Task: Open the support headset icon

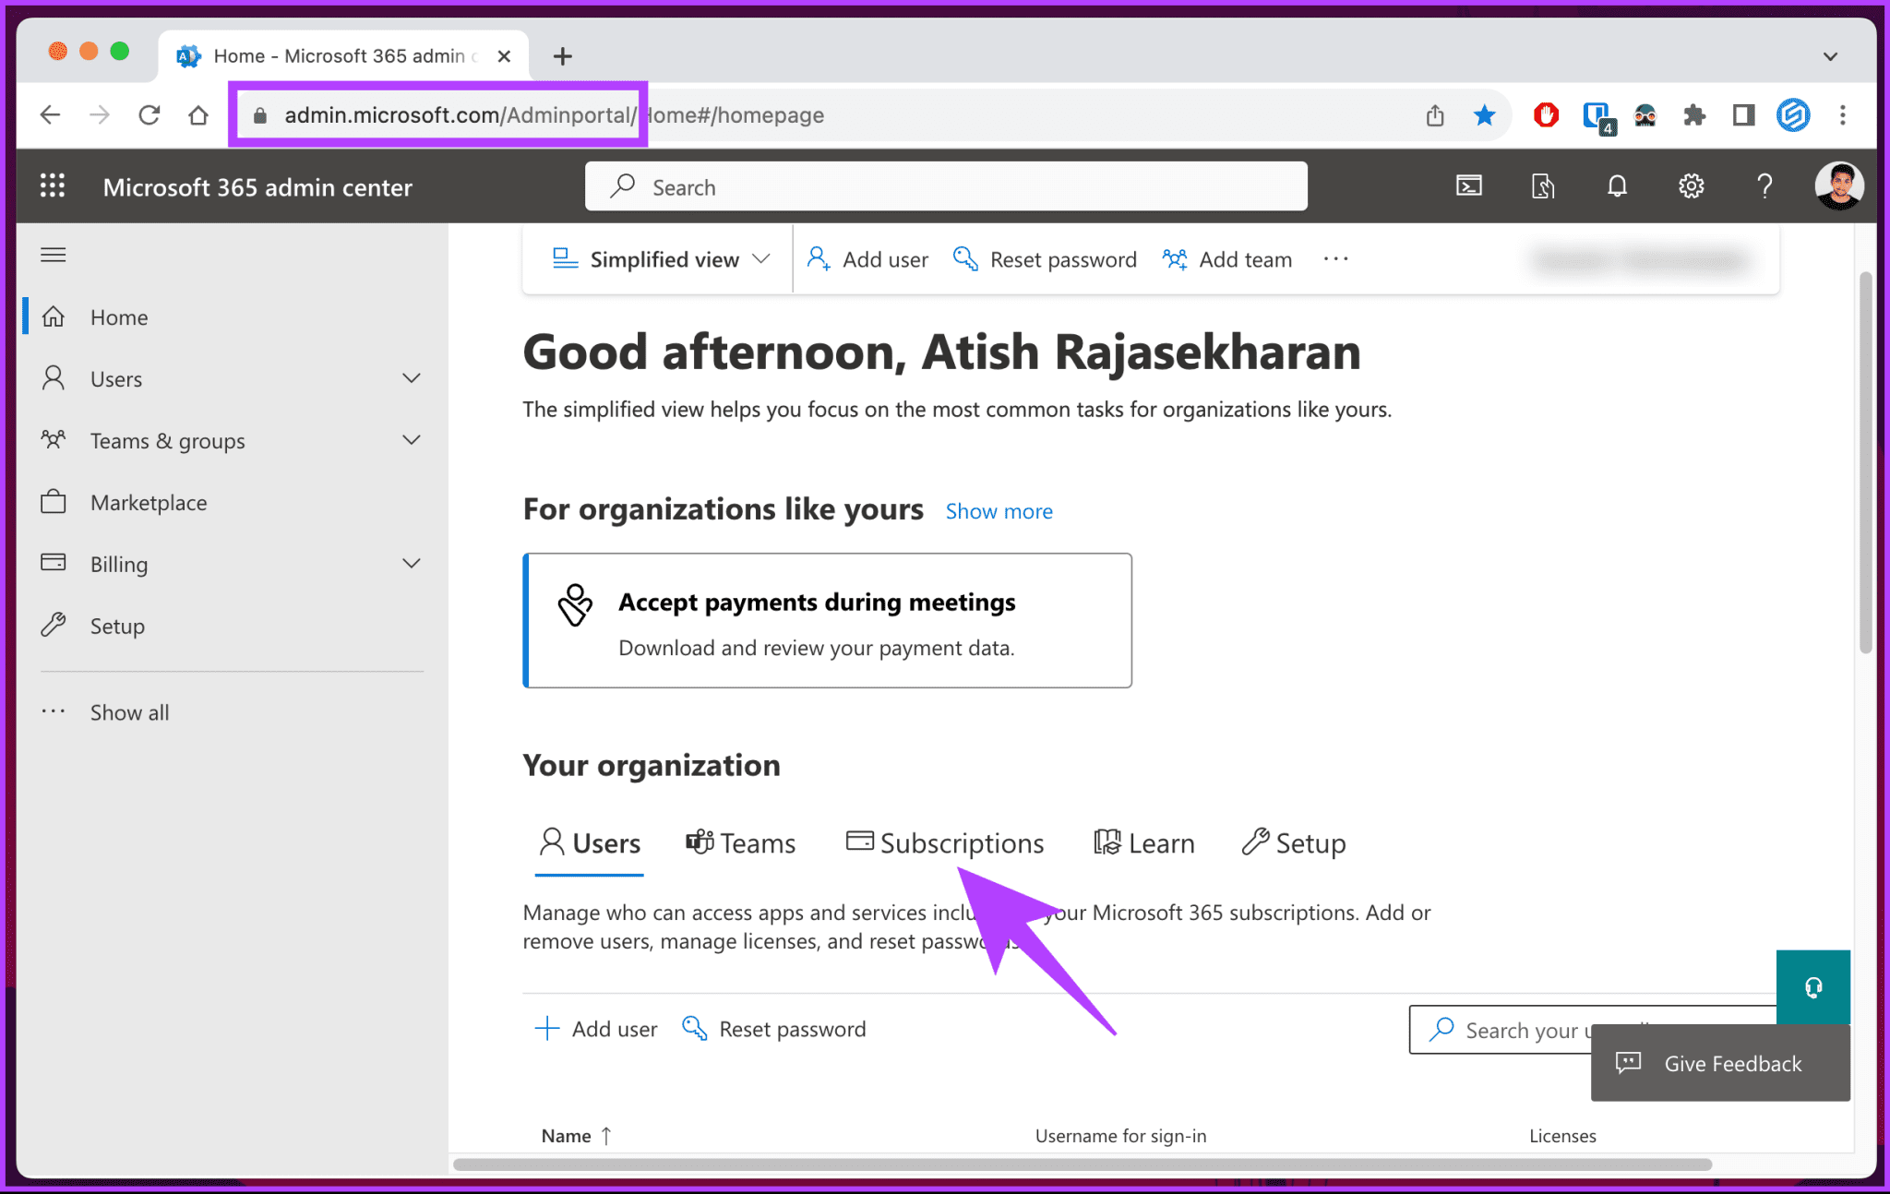Action: click(x=1812, y=986)
